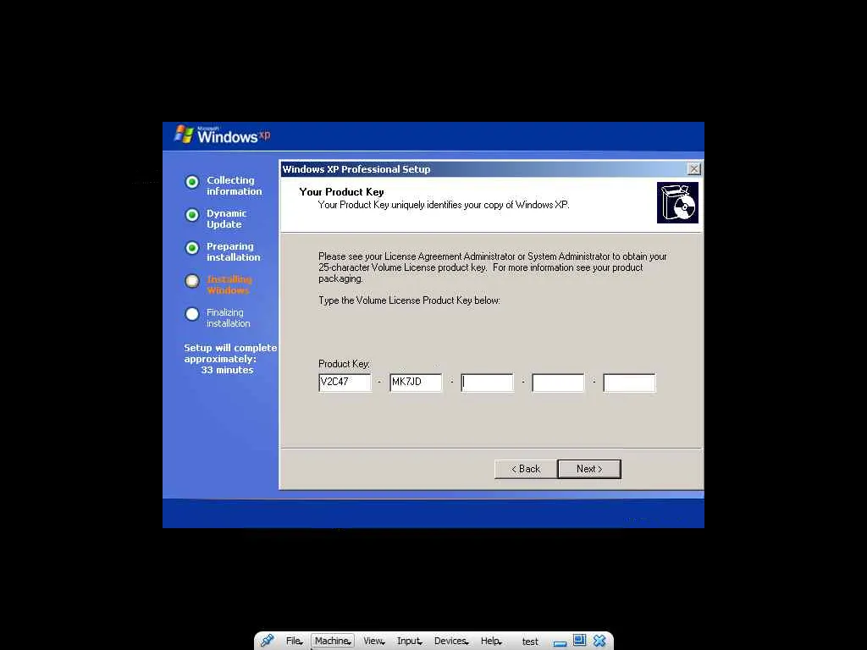Viewport: 867px width, 650px height.
Task: Click the Finalizing installation step indicator
Action: click(x=192, y=315)
